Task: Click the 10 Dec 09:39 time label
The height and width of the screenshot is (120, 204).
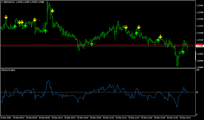Action: click(31, 118)
